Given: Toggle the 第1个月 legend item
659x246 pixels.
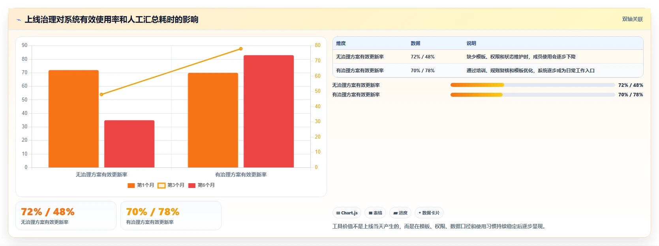Looking at the screenshot, I should [141, 185].
